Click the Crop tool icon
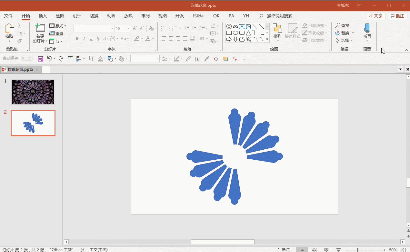This screenshot has height=252, width=410. (x=91, y=59)
